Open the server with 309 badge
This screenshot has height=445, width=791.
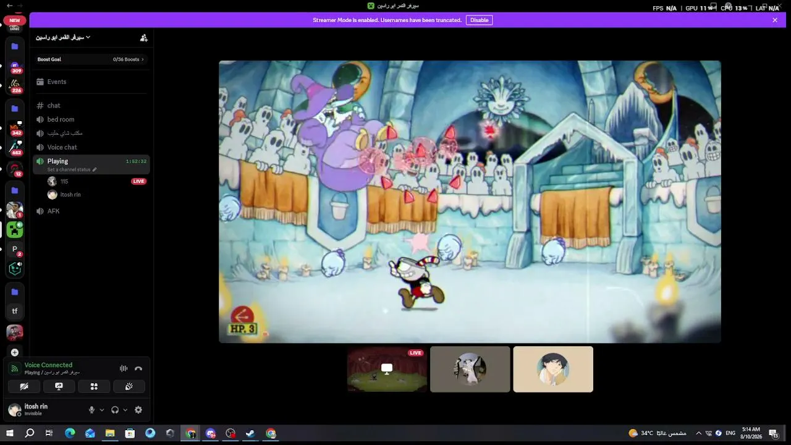point(15,67)
